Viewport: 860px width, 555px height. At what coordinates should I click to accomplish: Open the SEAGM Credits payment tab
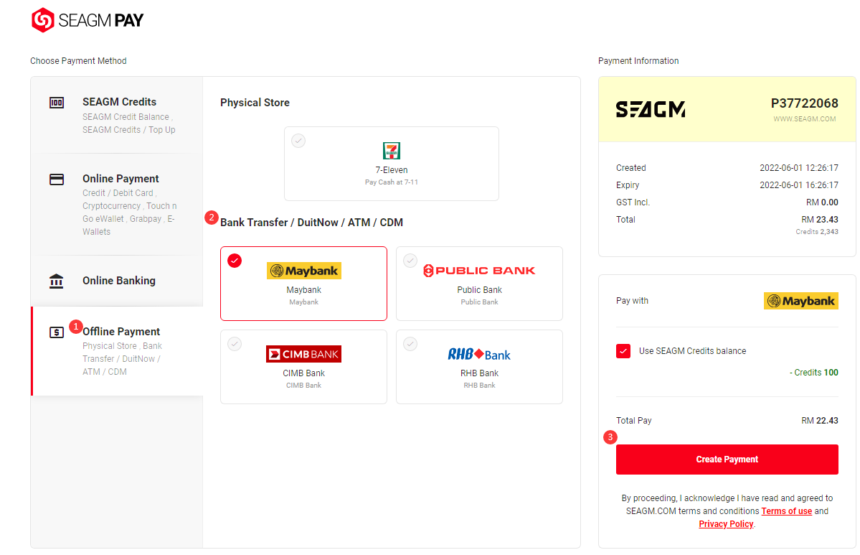117,116
